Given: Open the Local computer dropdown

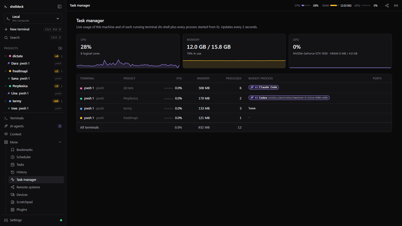Looking at the screenshot, I should point(33,19).
